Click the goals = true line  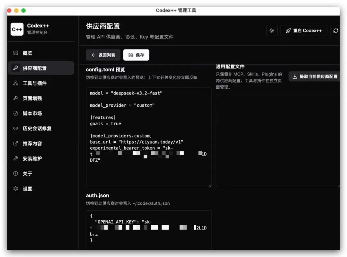click(105, 123)
